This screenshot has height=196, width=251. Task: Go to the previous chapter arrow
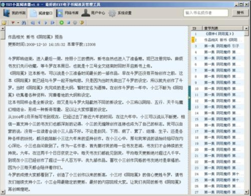39,22
